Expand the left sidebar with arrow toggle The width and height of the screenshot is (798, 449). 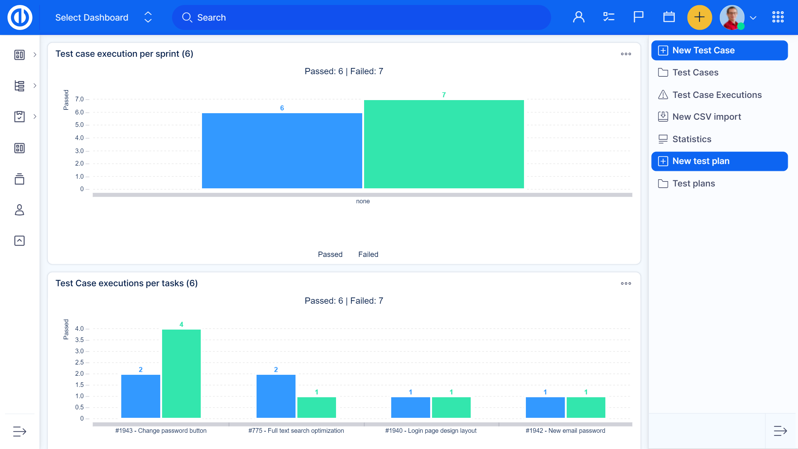click(x=19, y=432)
